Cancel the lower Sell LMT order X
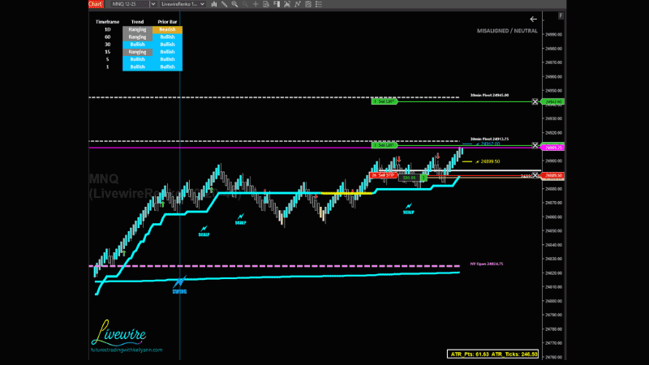 pos(535,145)
